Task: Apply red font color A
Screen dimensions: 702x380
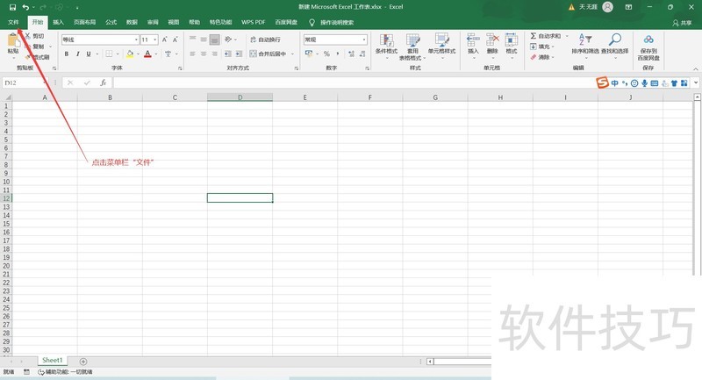Action: click(147, 54)
